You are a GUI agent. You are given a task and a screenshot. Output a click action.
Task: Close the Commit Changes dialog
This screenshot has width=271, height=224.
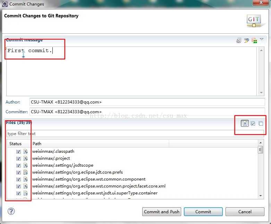261,2
